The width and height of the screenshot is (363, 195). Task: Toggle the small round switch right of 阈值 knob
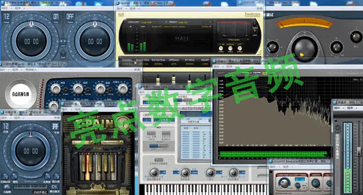click(66, 90)
